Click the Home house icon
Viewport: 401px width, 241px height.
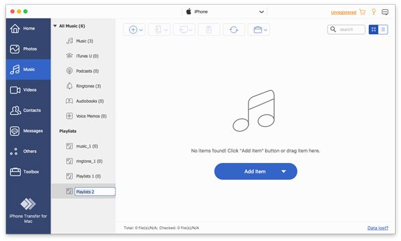point(15,28)
